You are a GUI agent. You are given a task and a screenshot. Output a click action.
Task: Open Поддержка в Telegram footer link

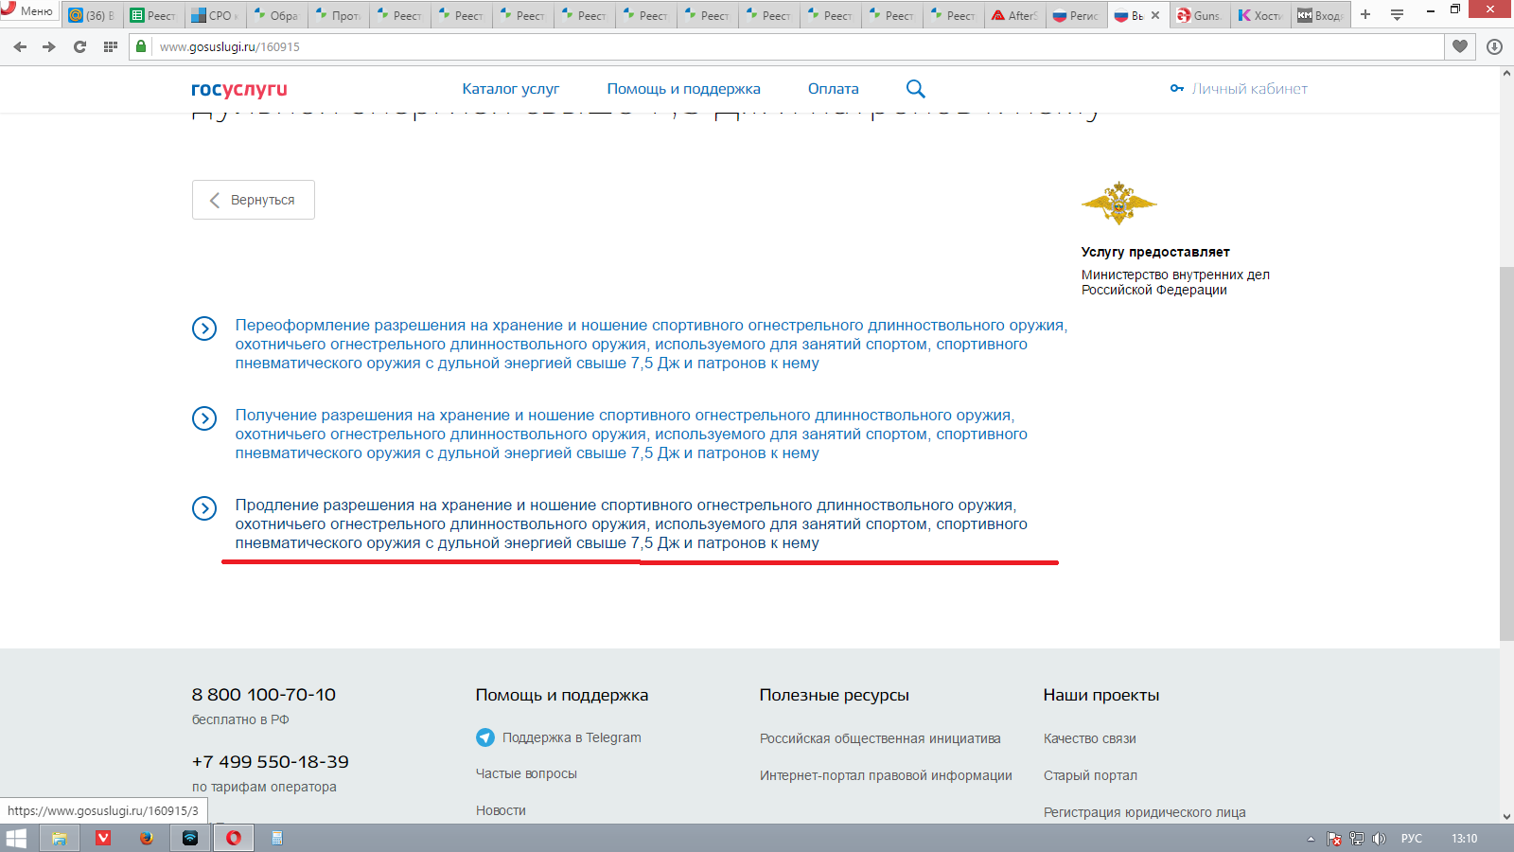[572, 737]
